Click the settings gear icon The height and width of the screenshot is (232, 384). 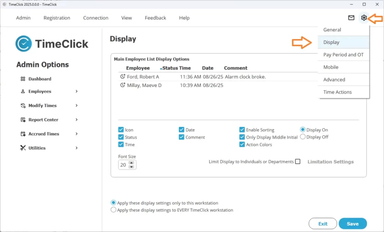pos(364,18)
